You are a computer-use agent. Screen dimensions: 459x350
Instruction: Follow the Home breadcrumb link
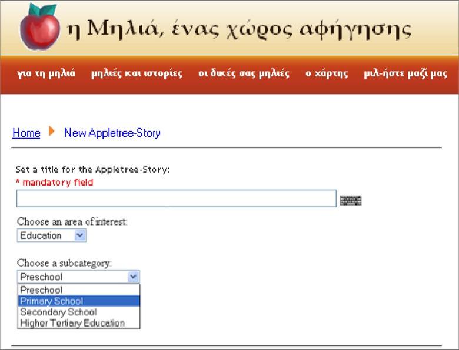[26, 133]
